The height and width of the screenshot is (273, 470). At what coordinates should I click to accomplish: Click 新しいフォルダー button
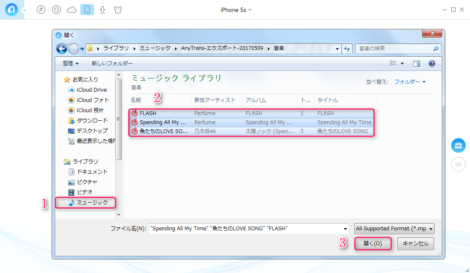pyautogui.click(x=112, y=64)
